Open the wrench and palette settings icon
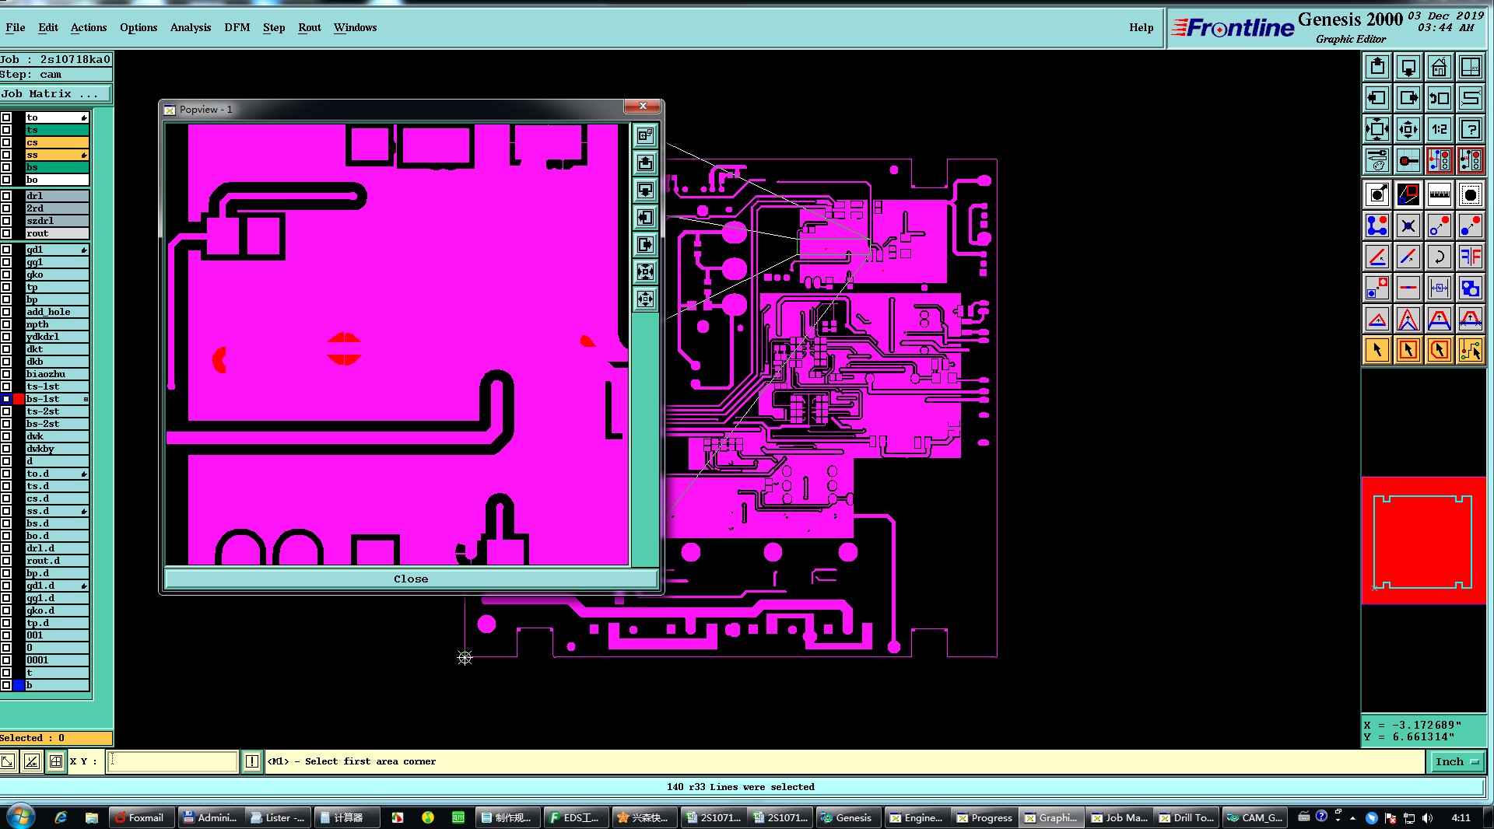 1377,160
